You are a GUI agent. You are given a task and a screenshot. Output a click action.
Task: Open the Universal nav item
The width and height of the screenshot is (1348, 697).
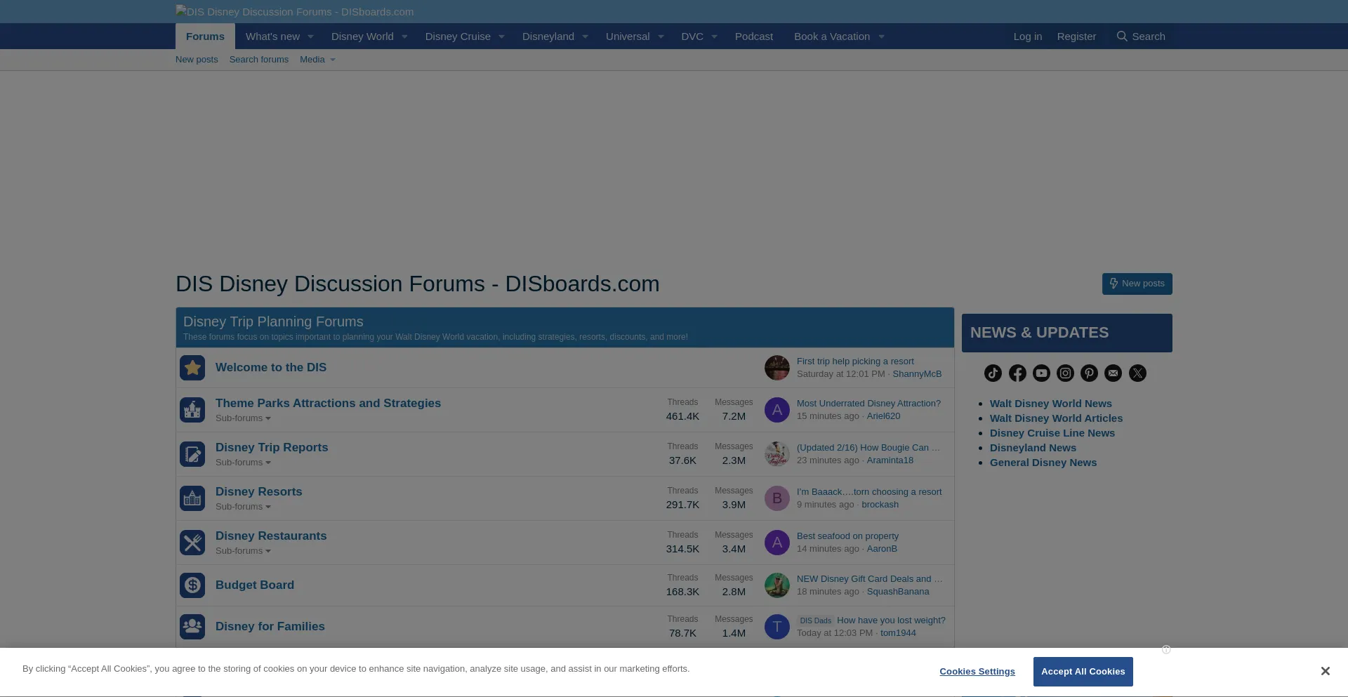628,36
